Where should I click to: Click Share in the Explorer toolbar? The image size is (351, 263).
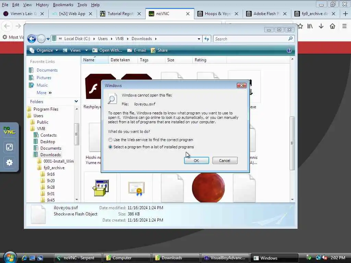pyautogui.click(x=159, y=50)
